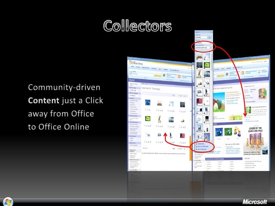Click the 'Search for' text box in Clip Art pane
The height and width of the screenshot is (206, 275).
click(201, 37)
